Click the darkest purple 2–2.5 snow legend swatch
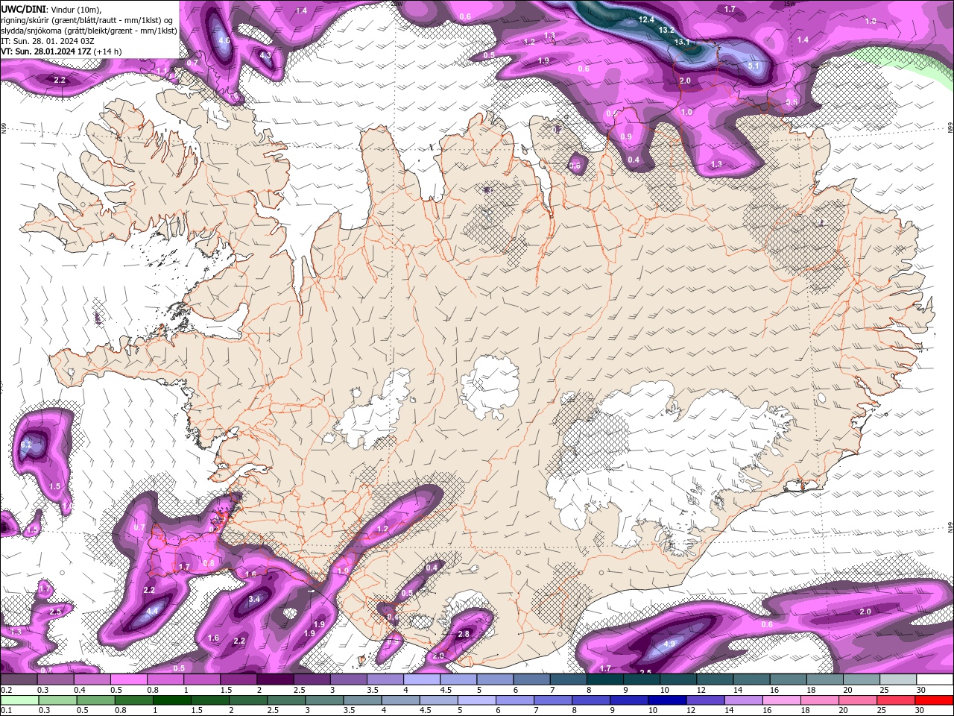Screen dimensions: 954x716 click(277, 679)
